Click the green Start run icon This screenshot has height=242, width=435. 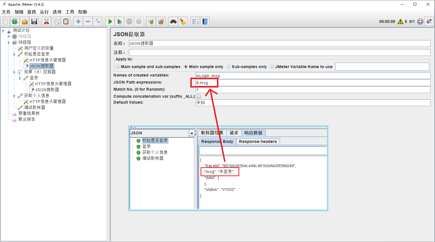click(x=110, y=21)
